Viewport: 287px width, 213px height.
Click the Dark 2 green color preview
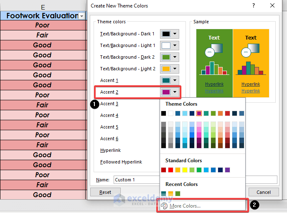pos(166,57)
